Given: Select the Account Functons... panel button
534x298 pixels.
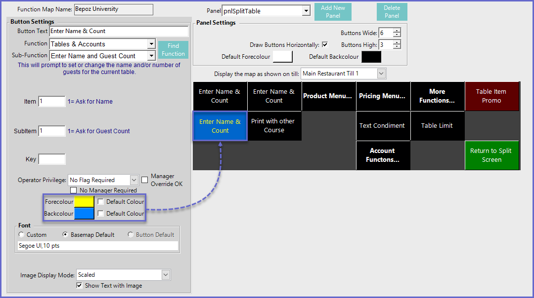Looking at the screenshot, I should click(x=383, y=155).
